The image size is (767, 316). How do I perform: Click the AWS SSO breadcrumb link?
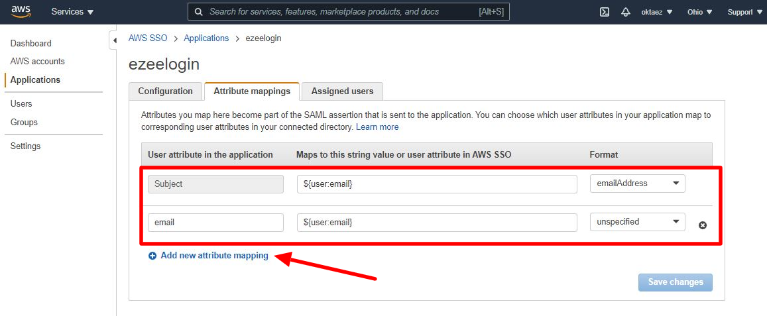click(x=148, y=38)
